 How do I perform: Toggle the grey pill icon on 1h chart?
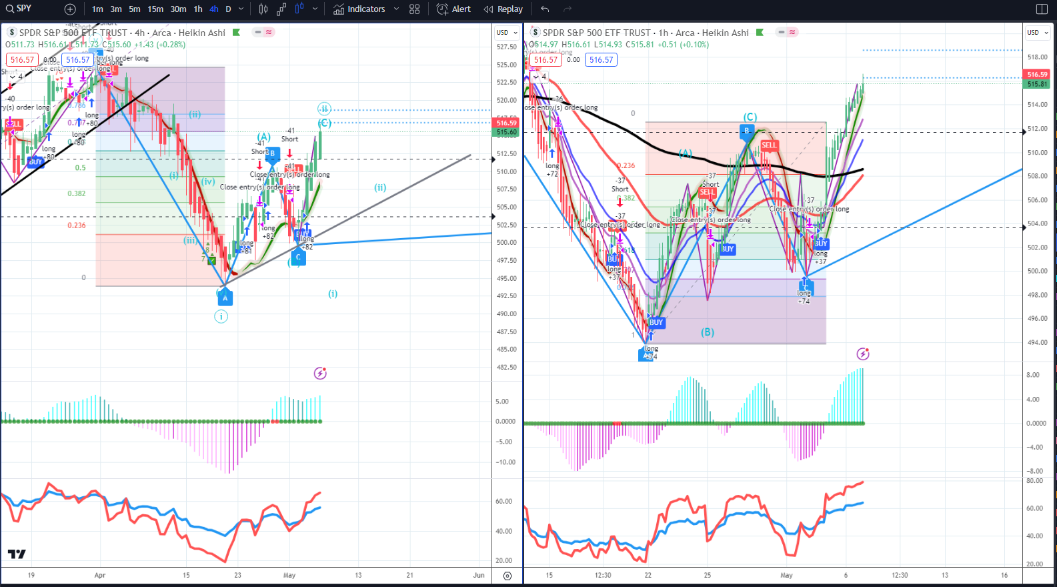pyautogui.click(x=781, y=32)
